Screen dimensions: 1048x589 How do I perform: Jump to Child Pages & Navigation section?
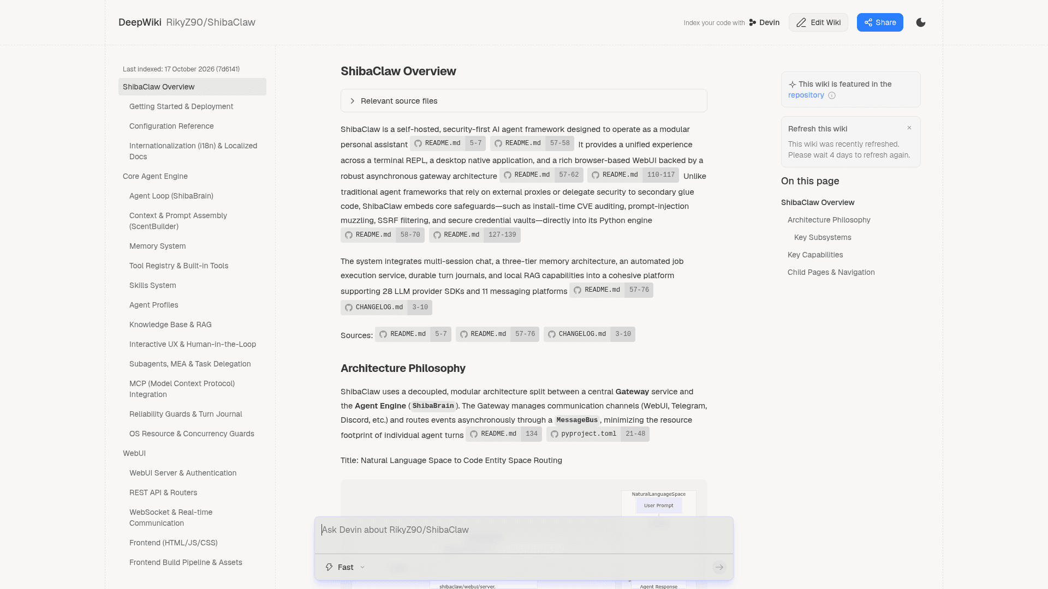[x=831, y=272]
